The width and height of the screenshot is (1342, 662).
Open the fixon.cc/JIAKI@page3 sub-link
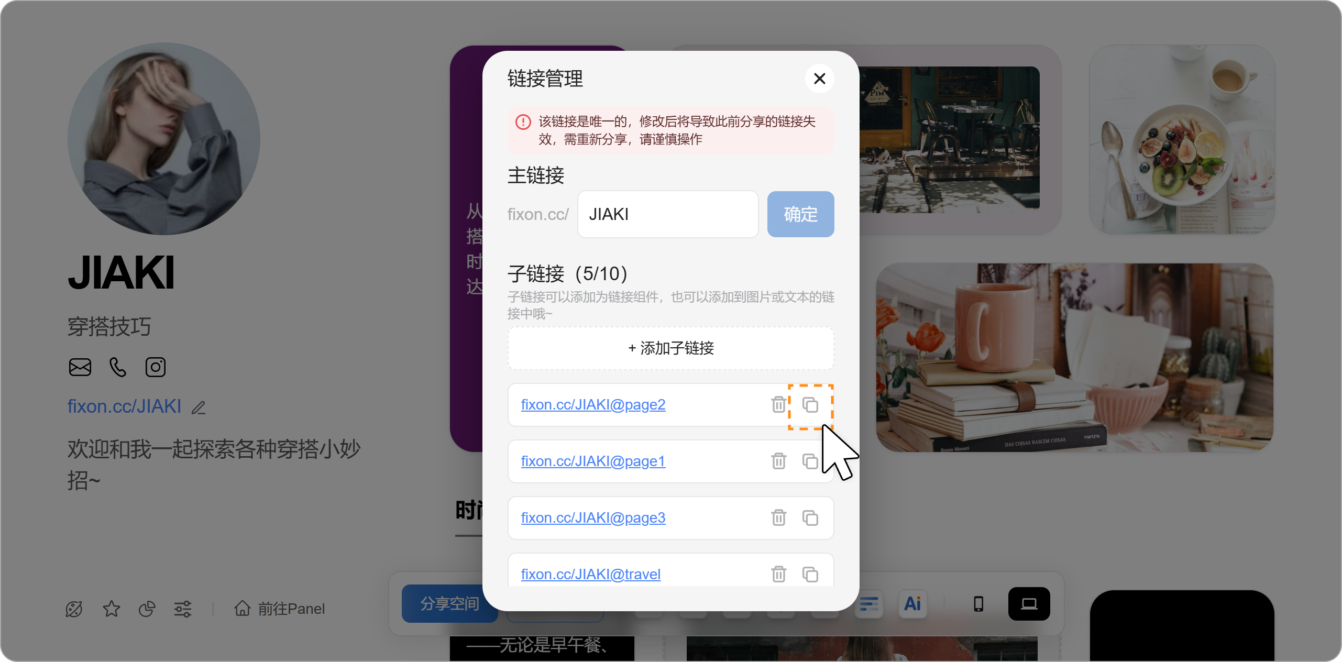pos(593,518)
